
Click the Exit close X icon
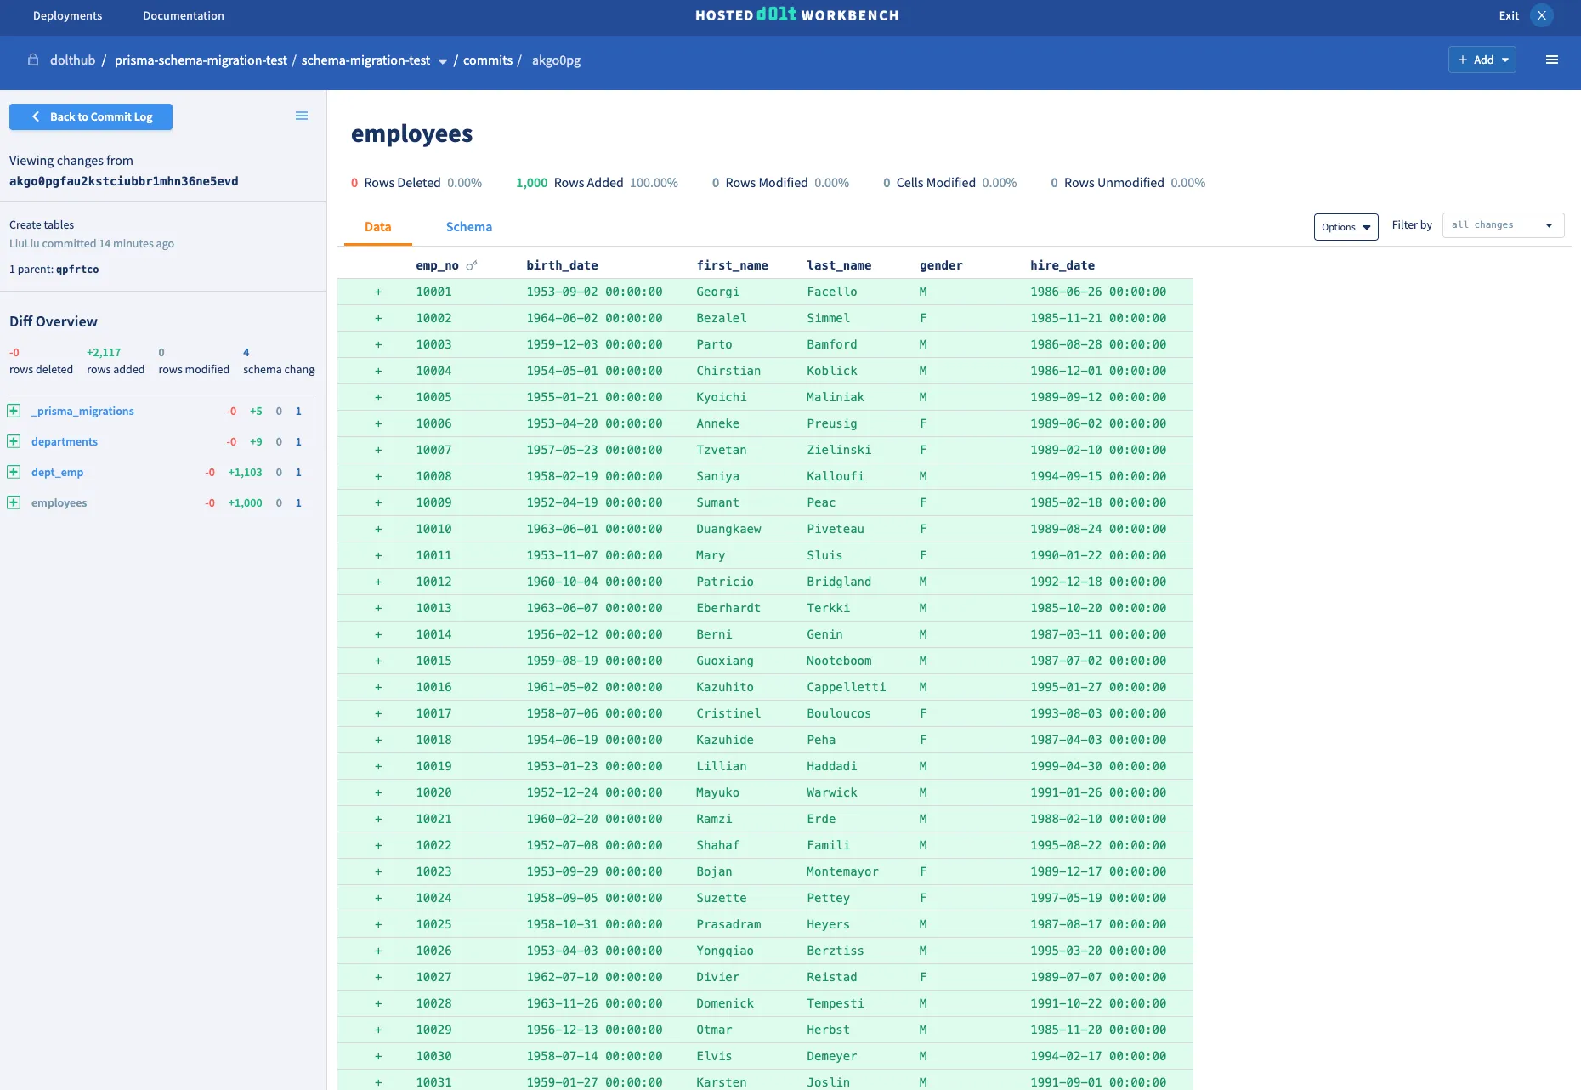[1541, 15]
